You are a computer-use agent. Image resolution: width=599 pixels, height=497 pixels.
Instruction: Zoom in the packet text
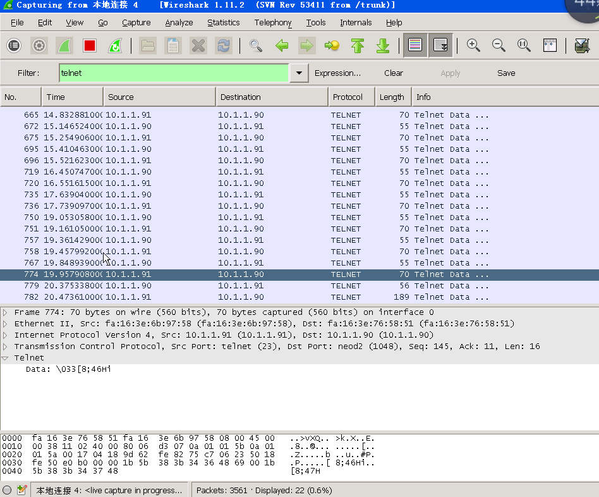473,46
